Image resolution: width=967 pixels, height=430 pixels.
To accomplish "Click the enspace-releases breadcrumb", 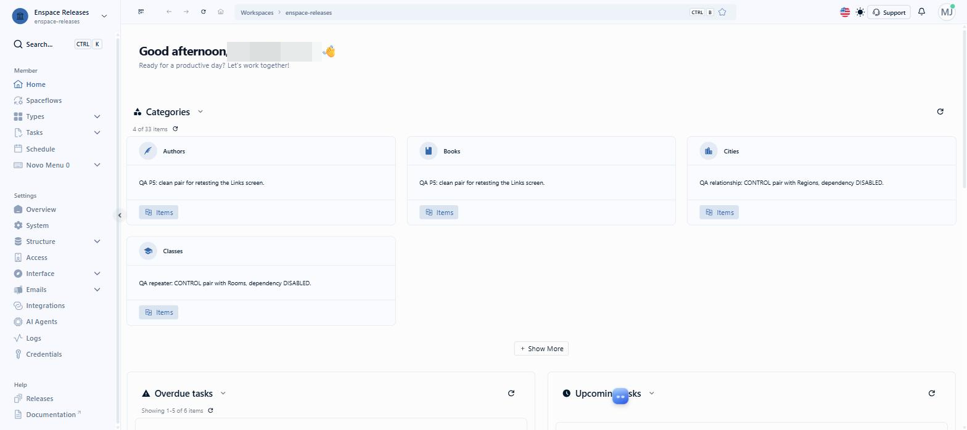I will click(308, 12).
